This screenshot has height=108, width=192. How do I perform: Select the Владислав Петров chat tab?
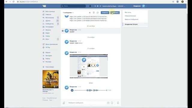[x=135, y=24]
